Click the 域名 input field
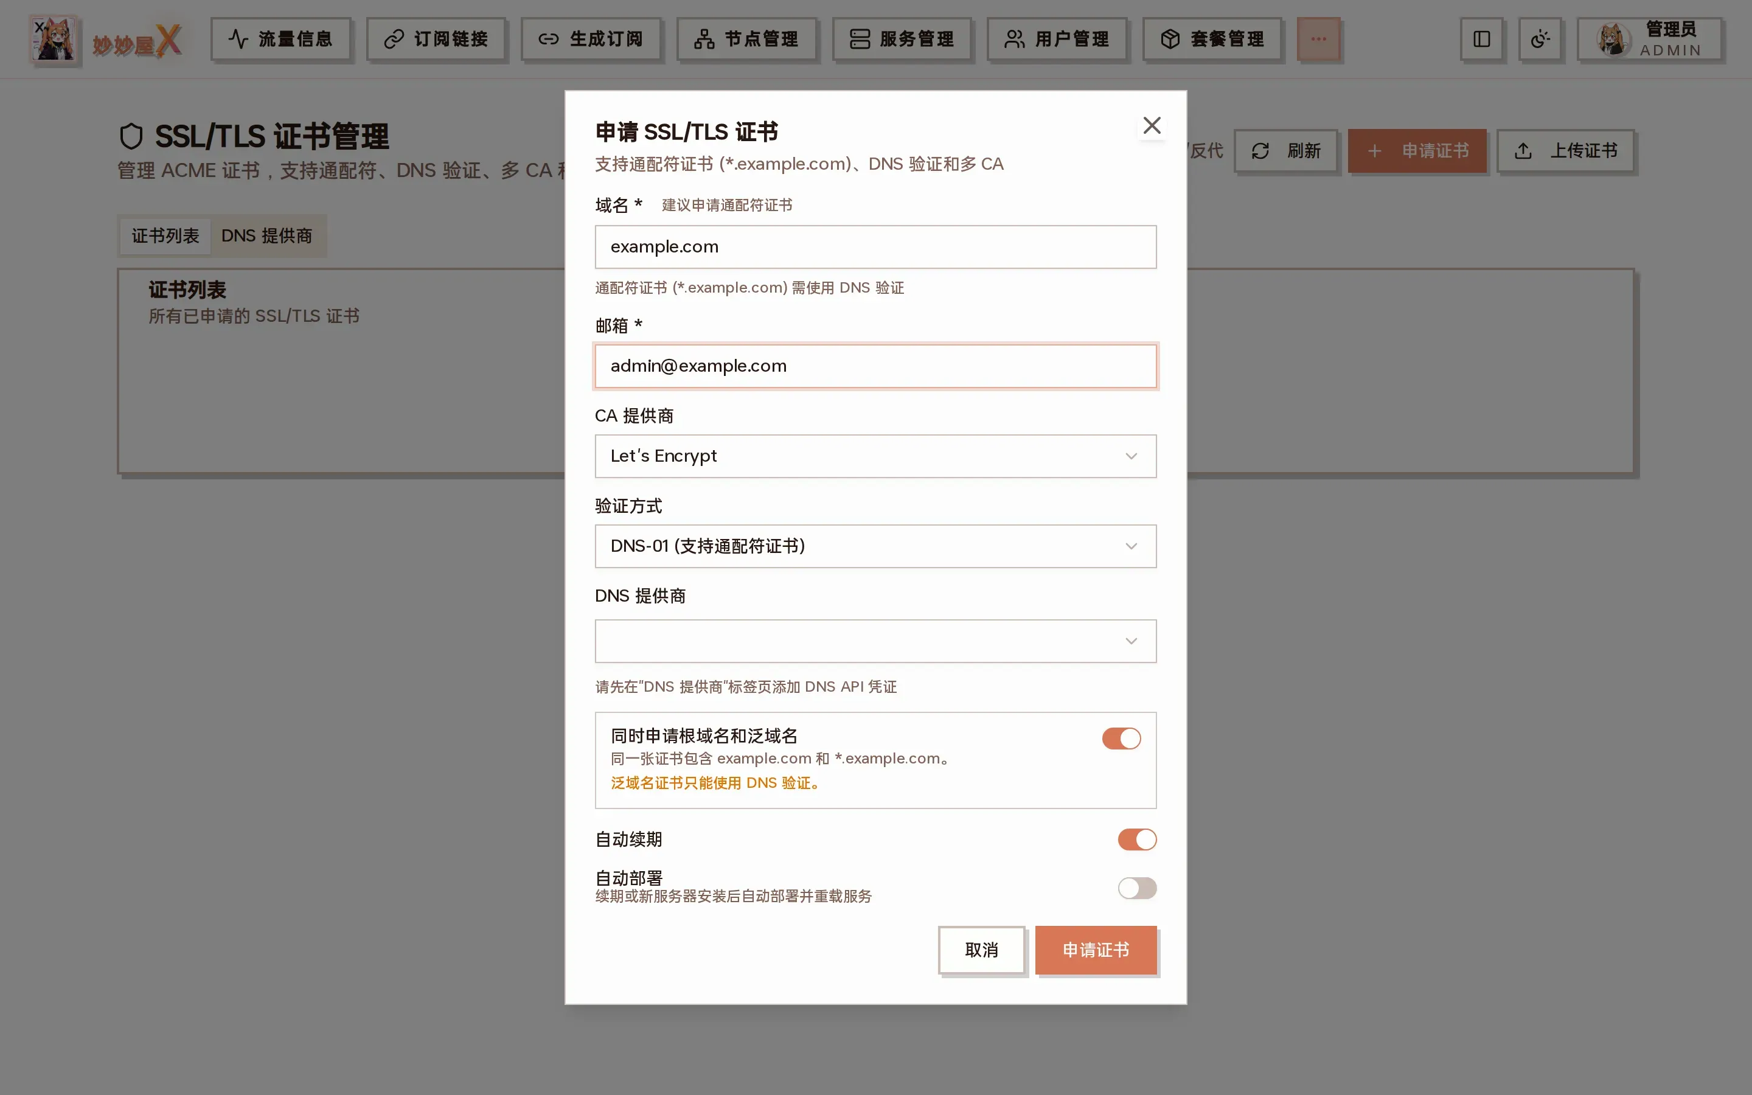1752x1095 pixels. coord(875,247)
